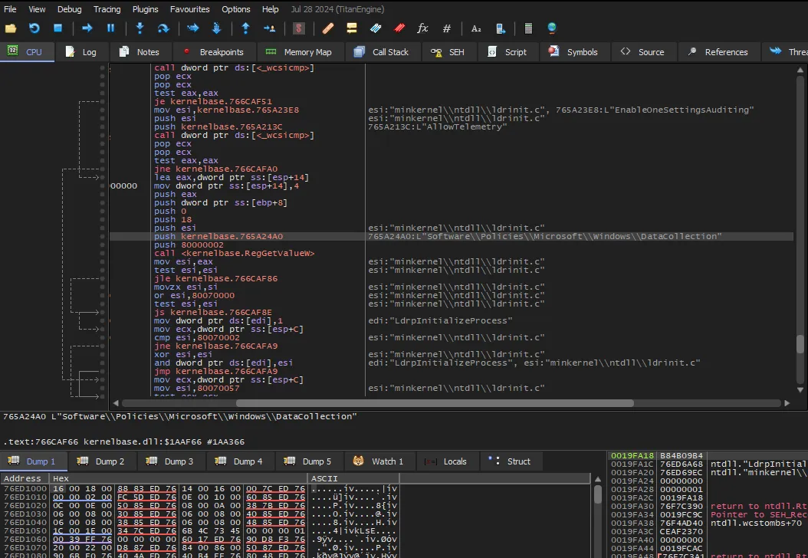
Task: Select stack address 0019FA18
Action: coord(632,455)
